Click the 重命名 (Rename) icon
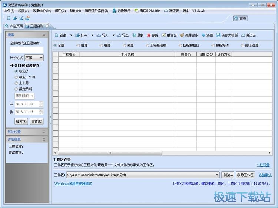The image size is (278, 208). [164, 36]
